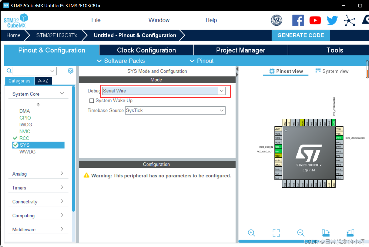Screen dimensions: 369x247
Task: Select the PA12 pin on chip
Action: (339, 142)
